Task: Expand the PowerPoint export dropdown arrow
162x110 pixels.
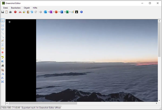Action: click(59, 12)
